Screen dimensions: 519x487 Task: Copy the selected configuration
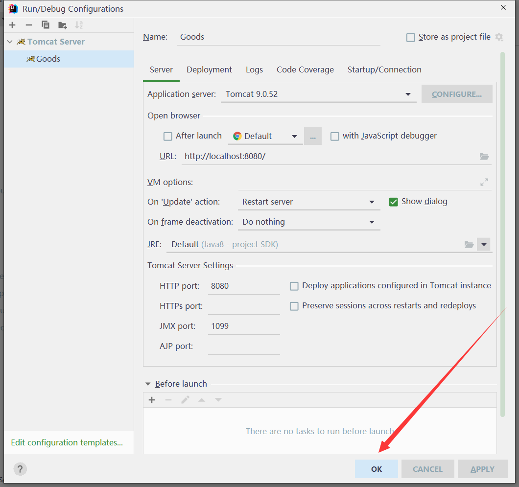coord(46,25)
